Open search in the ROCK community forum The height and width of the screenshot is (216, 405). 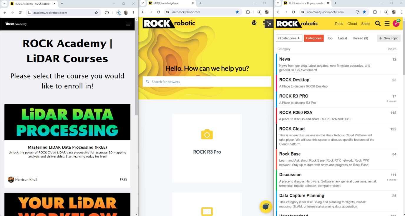pos(378,24)
